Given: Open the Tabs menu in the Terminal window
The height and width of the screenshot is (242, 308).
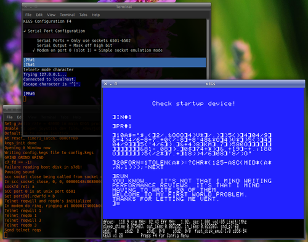Looking at the screenshot, I should tap(83, 15).
